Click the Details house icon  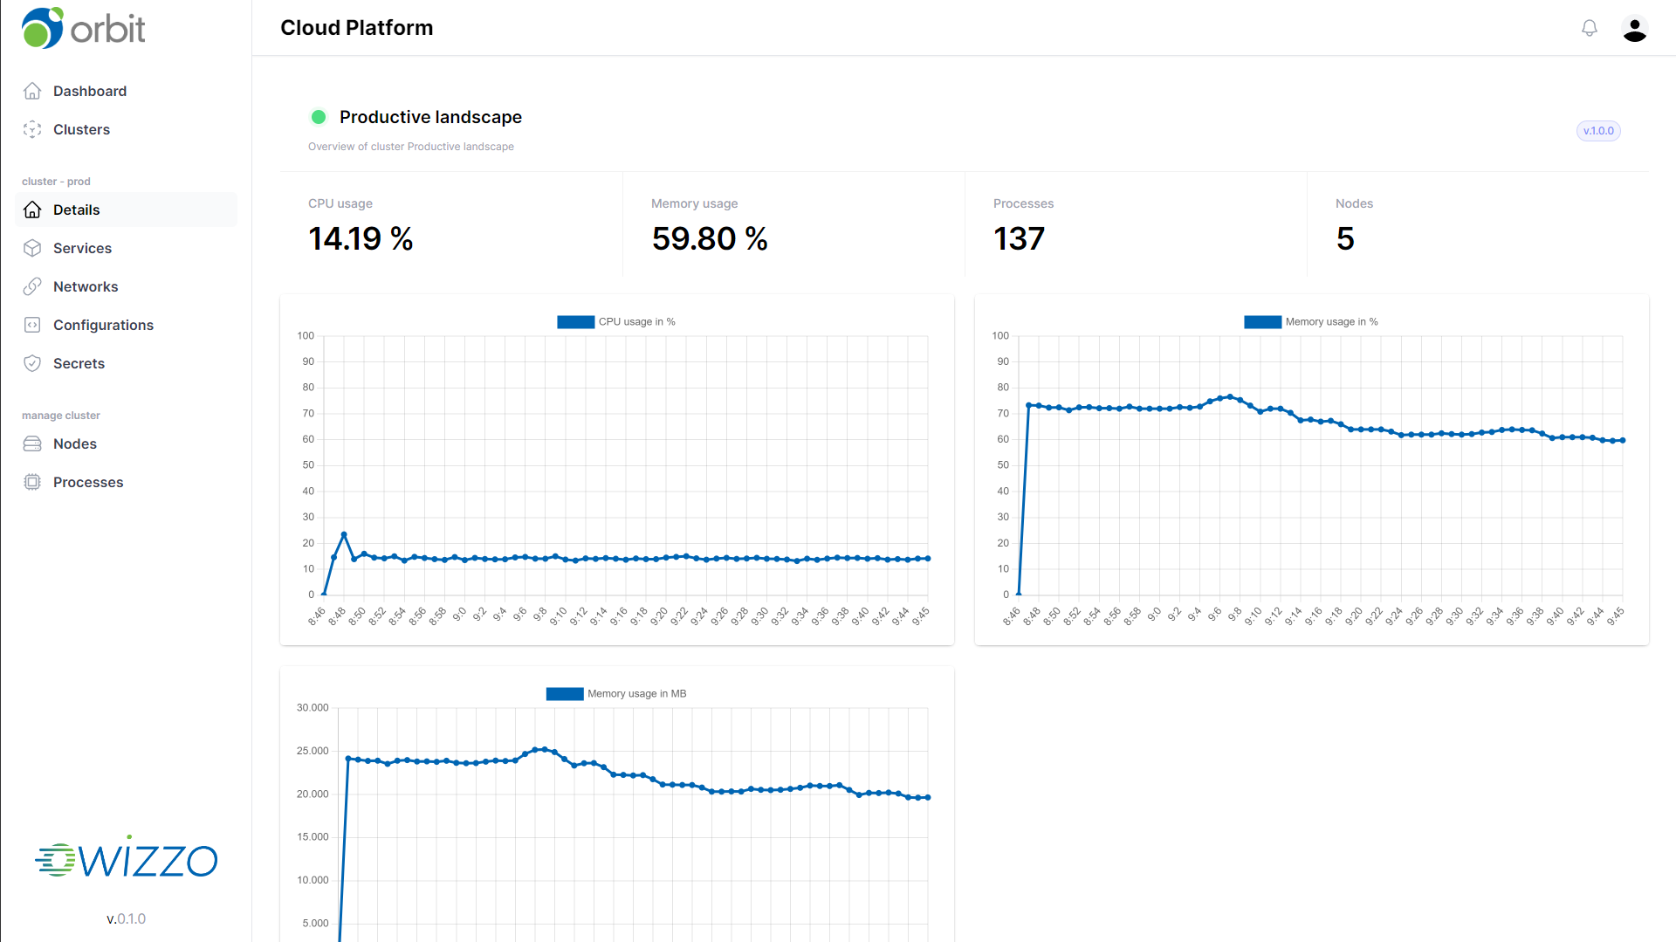click(x=32, y=210)
